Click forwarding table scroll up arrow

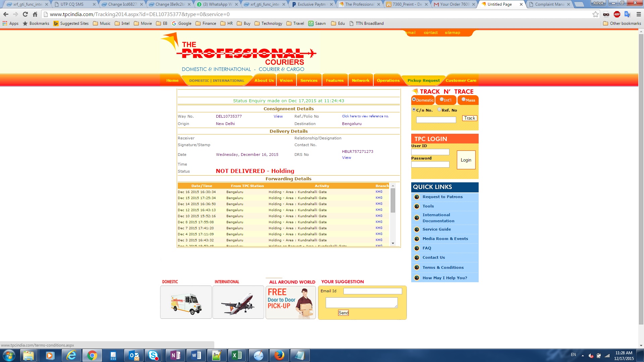(x=393, y=185)
